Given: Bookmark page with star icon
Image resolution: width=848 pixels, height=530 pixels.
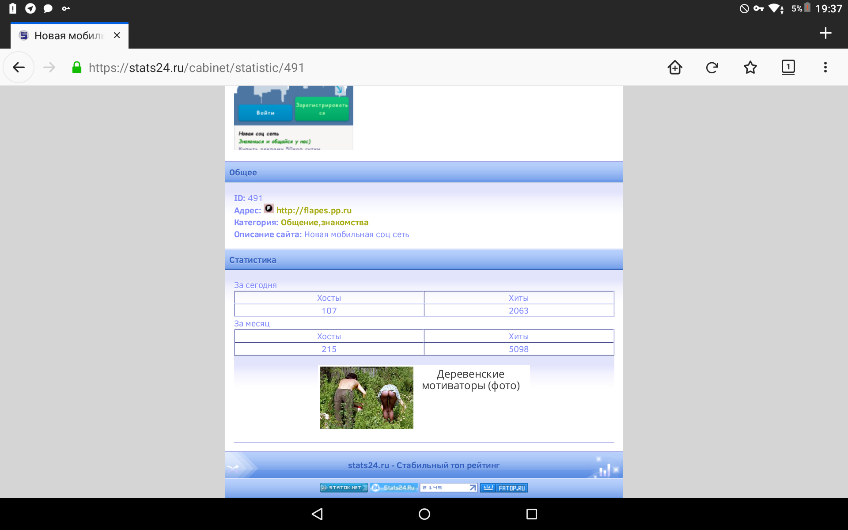Looking at the screenshot, I should [750, 68].
